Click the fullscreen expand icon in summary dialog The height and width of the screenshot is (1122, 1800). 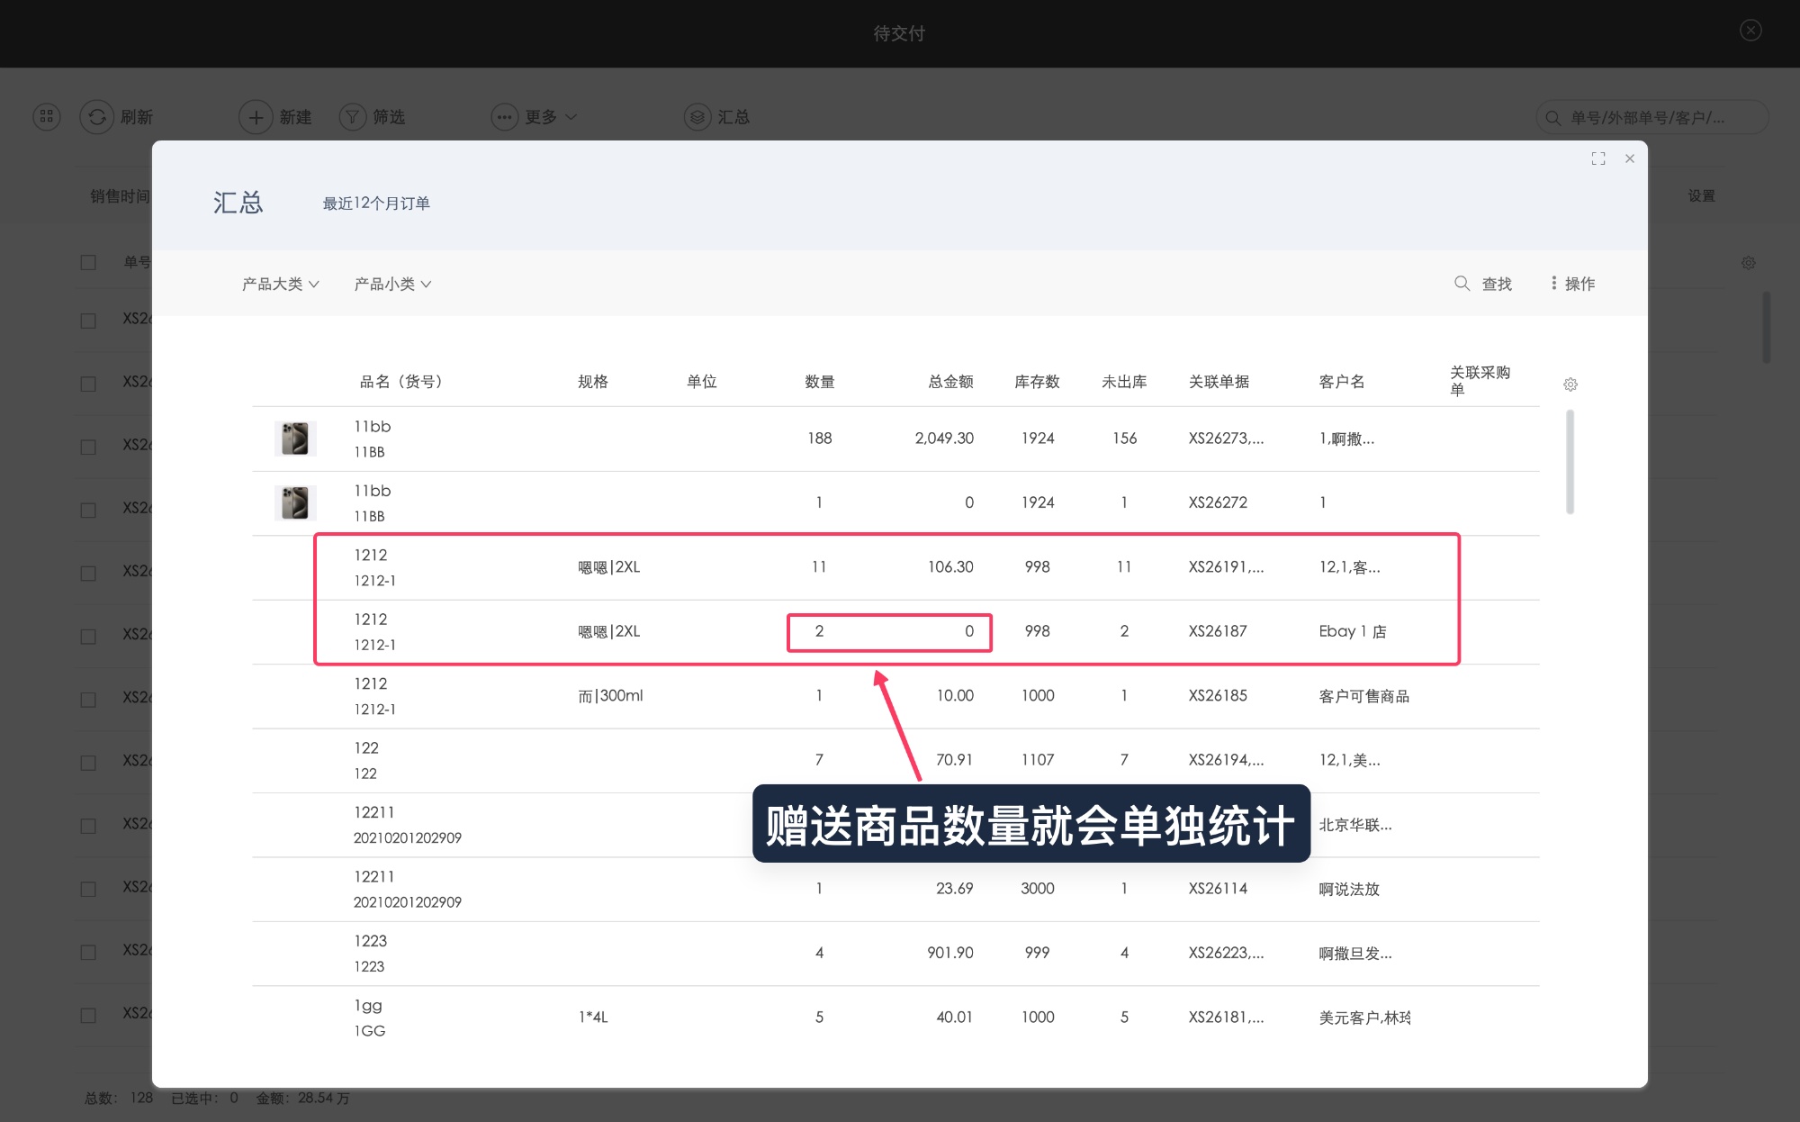coord(1598,158)
